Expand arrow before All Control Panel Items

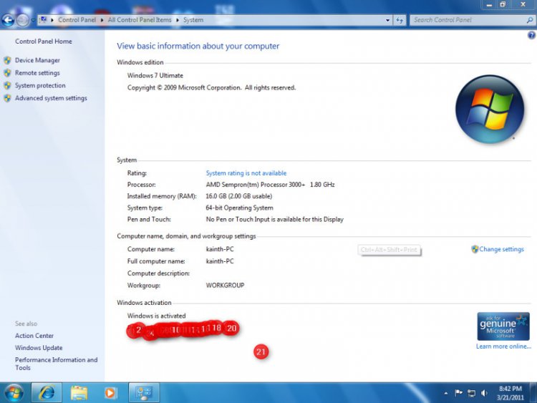pos(102,20)
